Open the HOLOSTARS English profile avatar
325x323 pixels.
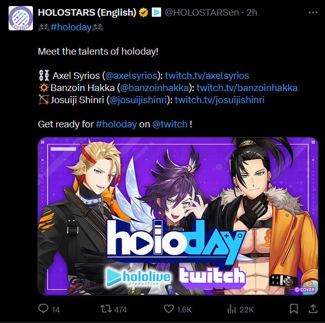point(21,18)
